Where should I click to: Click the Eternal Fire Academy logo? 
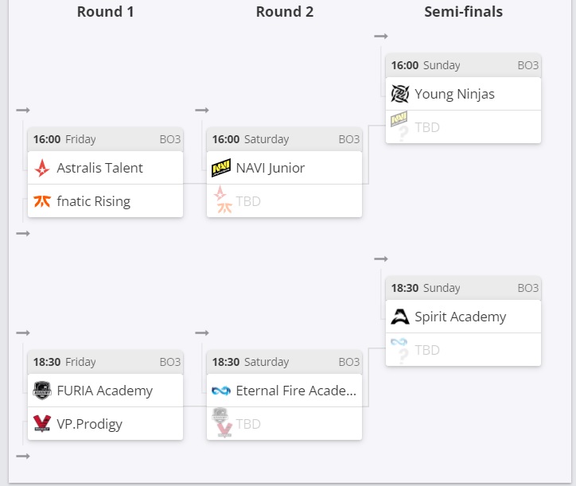(221, 391)
